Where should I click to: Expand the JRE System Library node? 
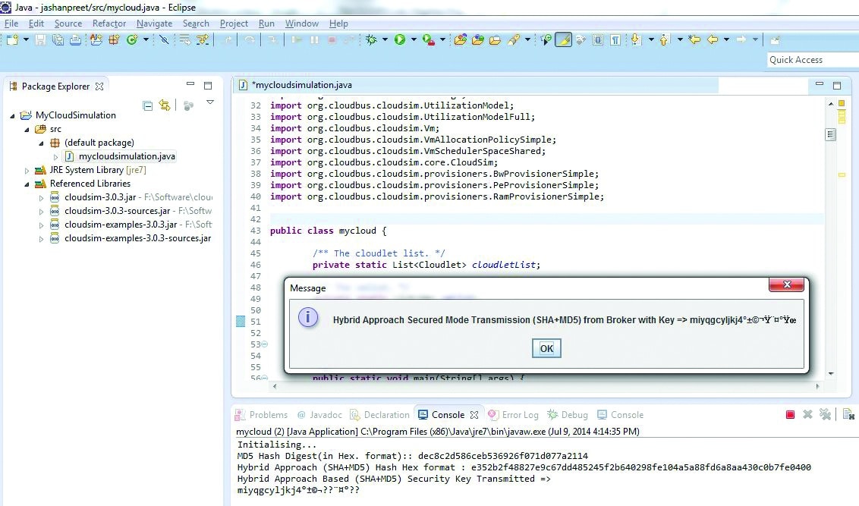(27, 170)
